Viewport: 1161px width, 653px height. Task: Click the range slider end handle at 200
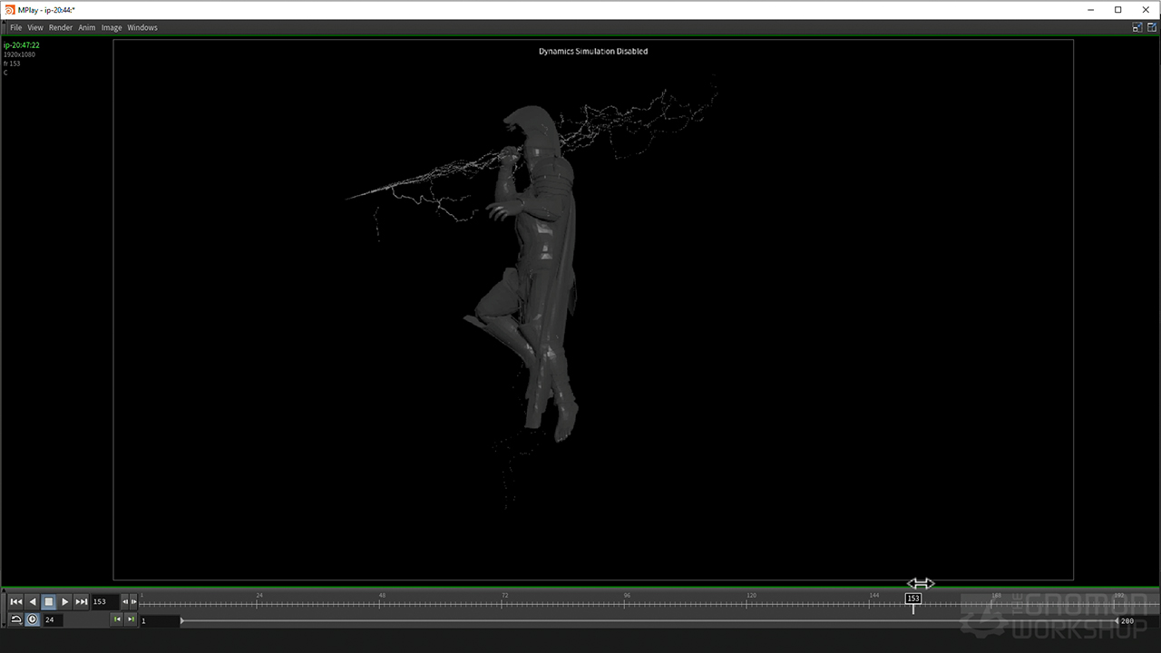1117,620
